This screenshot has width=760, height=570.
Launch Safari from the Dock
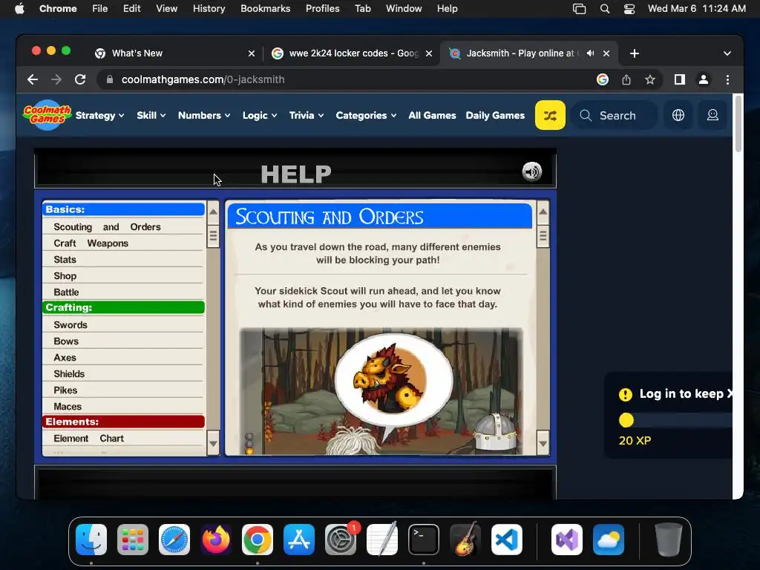point(174,540)
